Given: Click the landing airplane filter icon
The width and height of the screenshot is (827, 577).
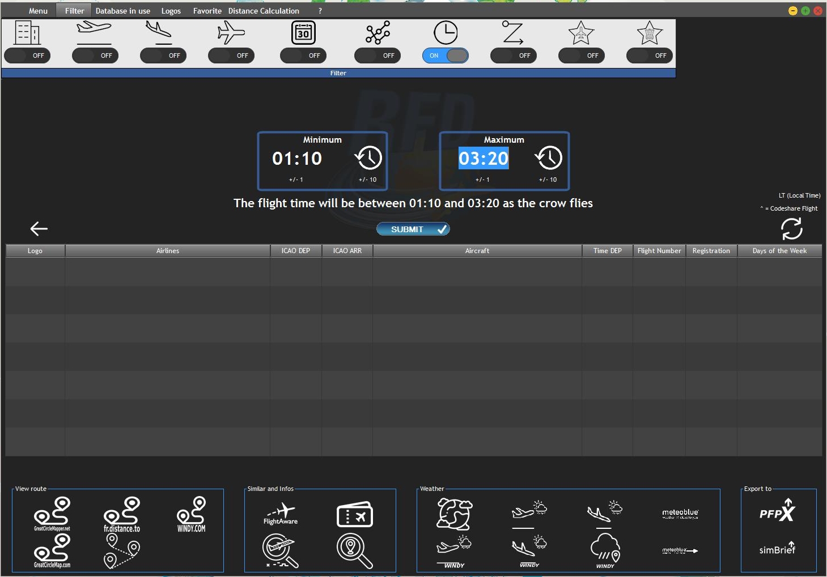Looking at the screenshot, I should 159,33.
